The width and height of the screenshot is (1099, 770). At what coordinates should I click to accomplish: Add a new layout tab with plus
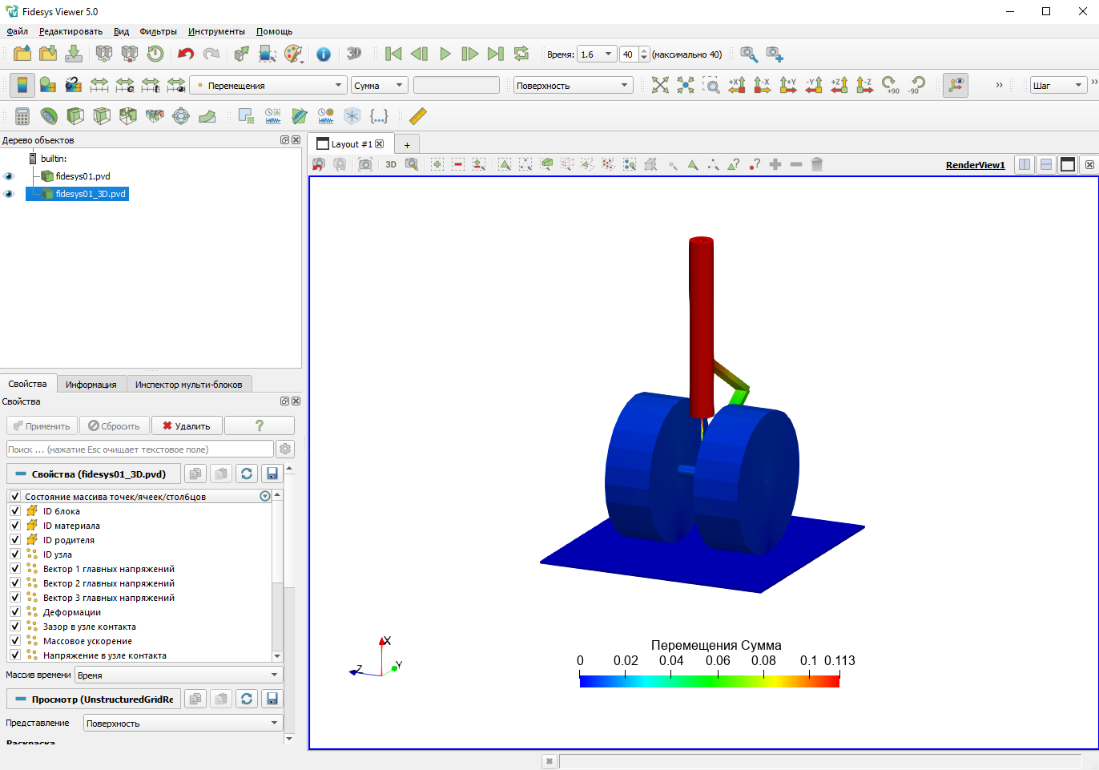(407, 144)
